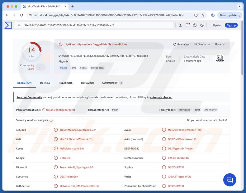Click info icon next to Security vendors' analysis
The image size is (246, 193).
pyautogui.click(x=51, y=120)
